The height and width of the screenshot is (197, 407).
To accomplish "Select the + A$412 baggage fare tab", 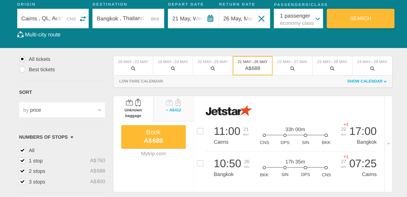I will coord(174,109).
